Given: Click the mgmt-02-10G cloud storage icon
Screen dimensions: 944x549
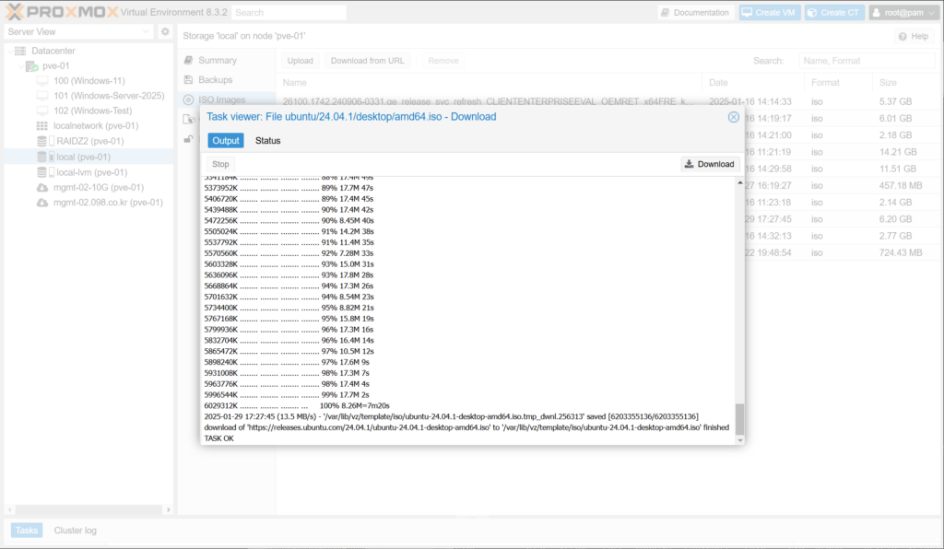Looking at the screenshot, I should pos(41,187).
